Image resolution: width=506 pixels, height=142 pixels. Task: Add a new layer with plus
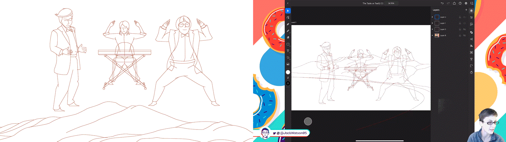[466, 10]
